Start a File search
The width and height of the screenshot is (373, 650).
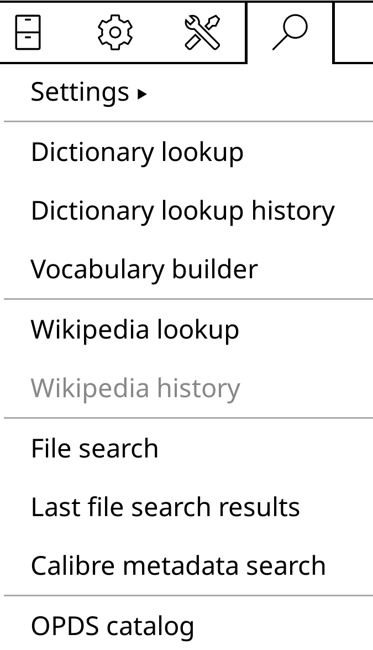94,448
